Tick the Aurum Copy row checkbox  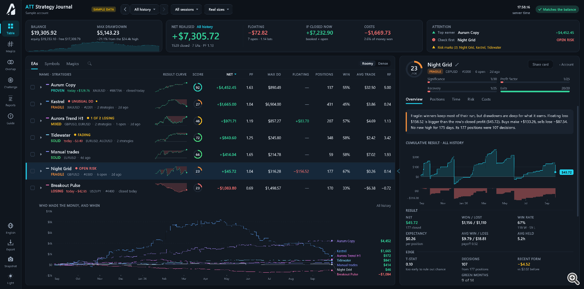click(x=33, y=88)
